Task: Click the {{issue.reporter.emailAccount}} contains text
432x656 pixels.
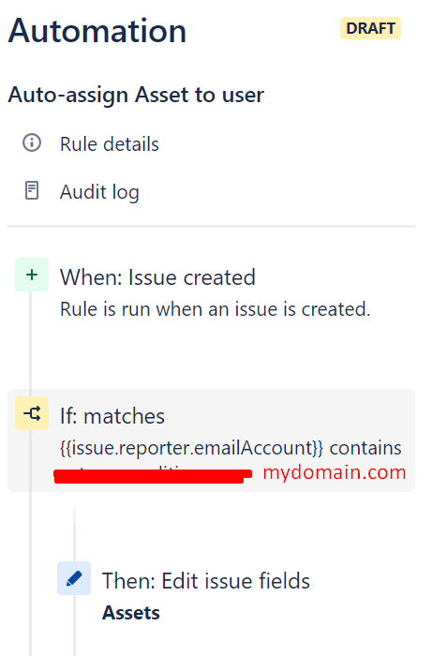Action: click(231, 448)
